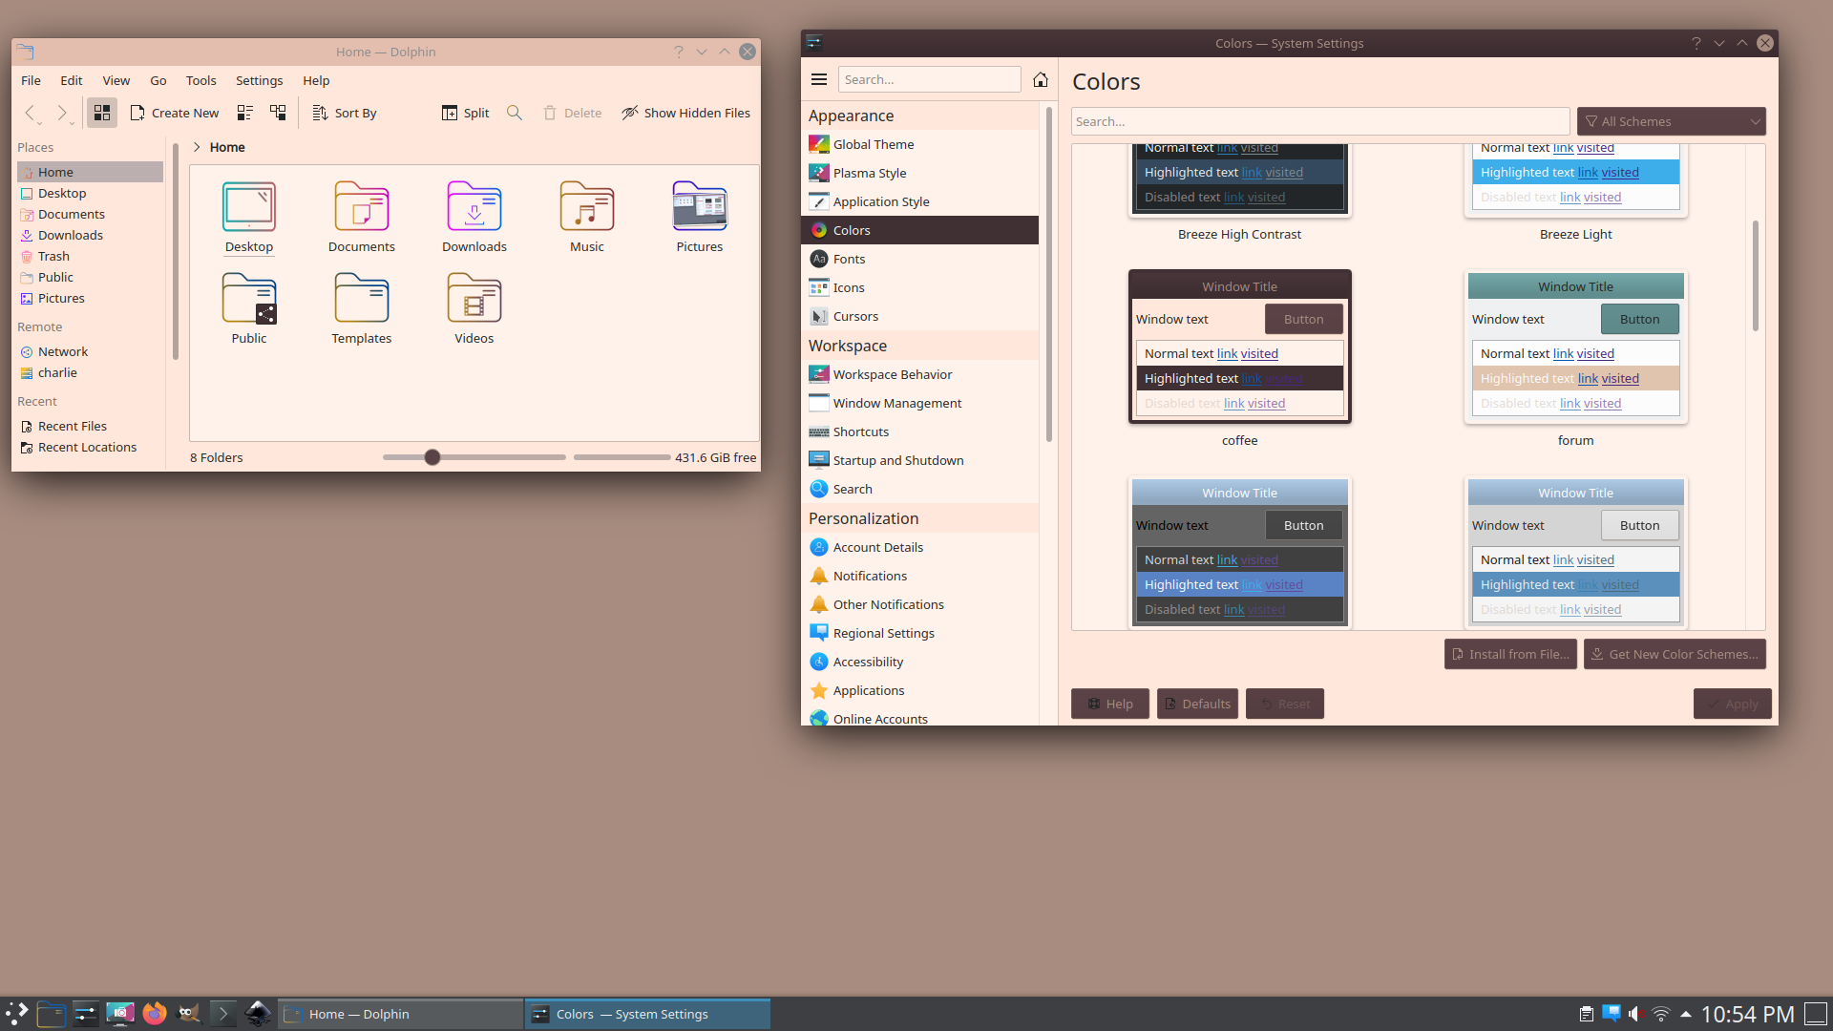The width and height of the screenshot is (1833, 1031).
Task: Click Defaults button in Colors
Action: point(1197,704)
